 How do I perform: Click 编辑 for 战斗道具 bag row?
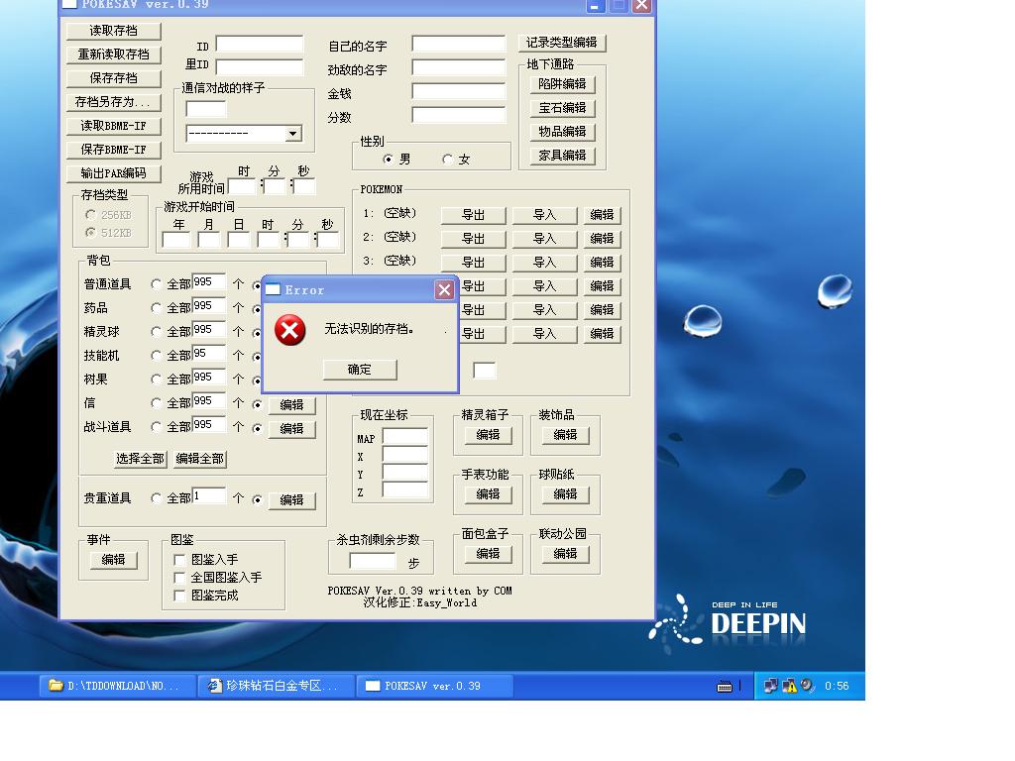292,429
